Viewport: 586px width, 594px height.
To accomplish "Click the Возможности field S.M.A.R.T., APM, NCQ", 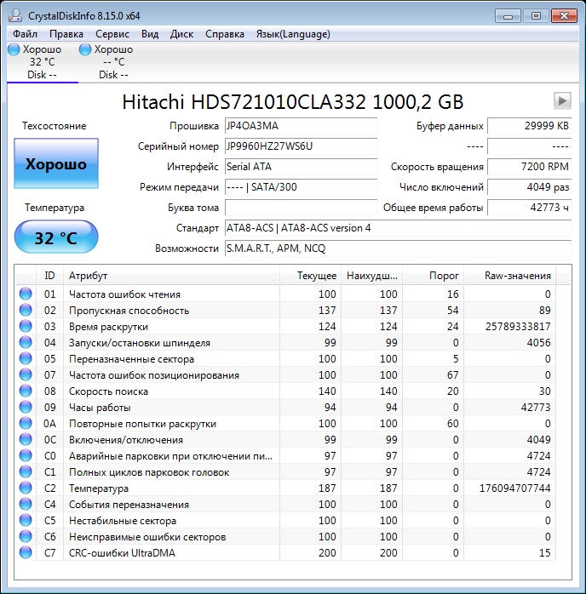I will 398,248.
